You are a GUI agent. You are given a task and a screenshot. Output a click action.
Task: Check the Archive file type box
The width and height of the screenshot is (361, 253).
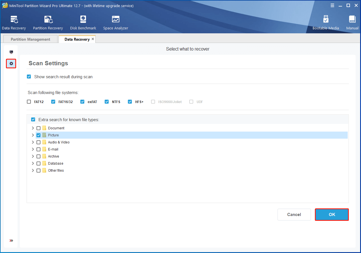(38, 156)
